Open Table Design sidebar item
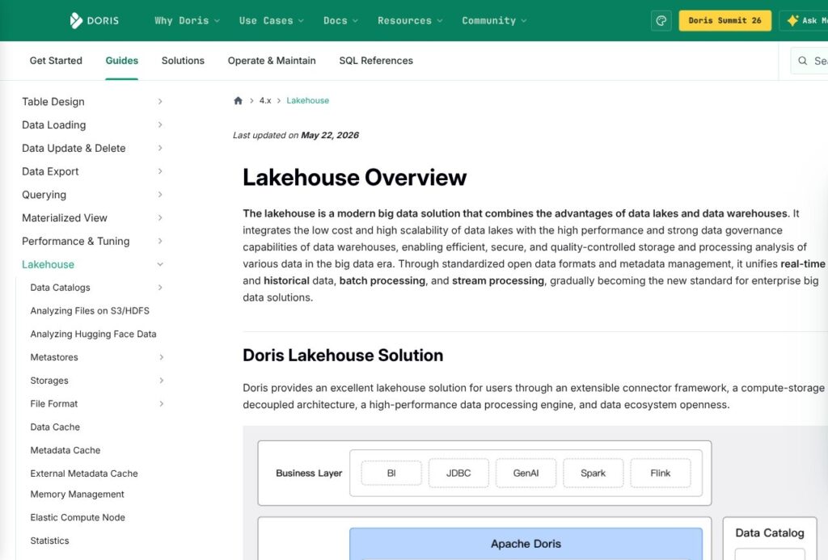828x560 pixels. (53, 101)
